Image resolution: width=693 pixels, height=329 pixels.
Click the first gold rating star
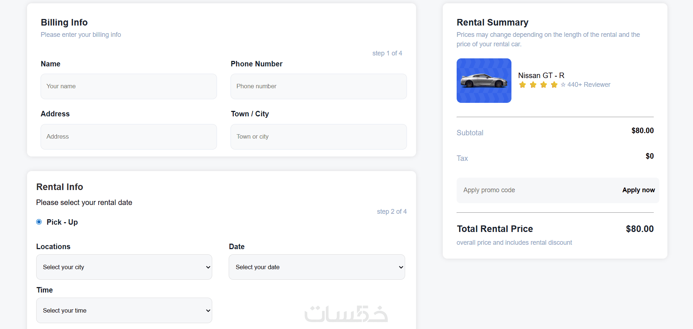[522, 85]
